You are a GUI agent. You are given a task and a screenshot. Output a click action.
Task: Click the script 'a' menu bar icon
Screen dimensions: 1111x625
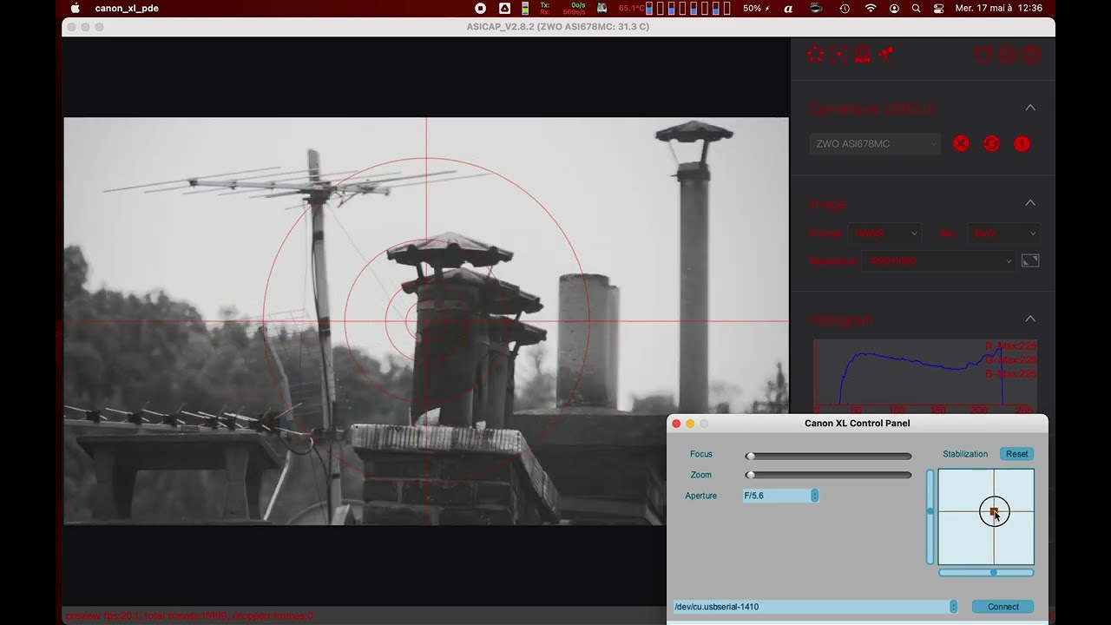tap(788, 8)
